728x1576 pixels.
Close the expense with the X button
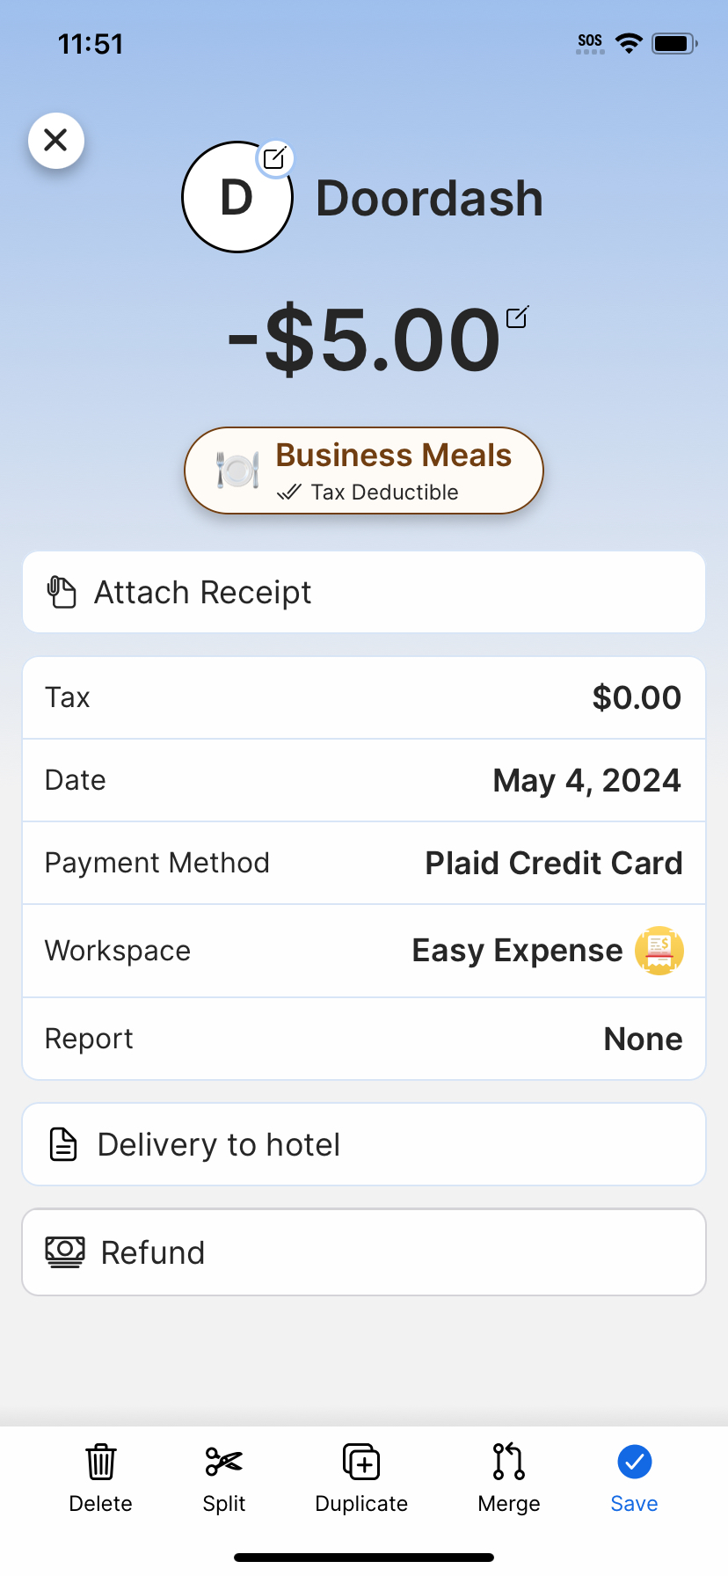click(56, 140)
